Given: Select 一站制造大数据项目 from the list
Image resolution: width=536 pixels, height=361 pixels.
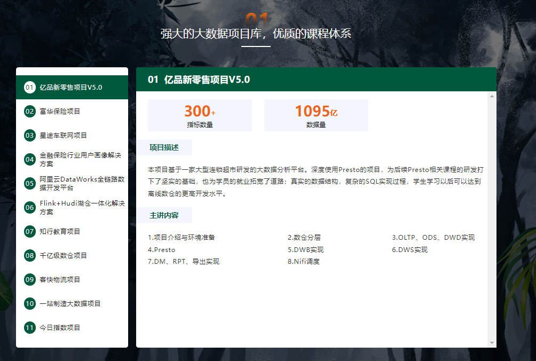Looking at the screenshot, I should tap(72, 303).
